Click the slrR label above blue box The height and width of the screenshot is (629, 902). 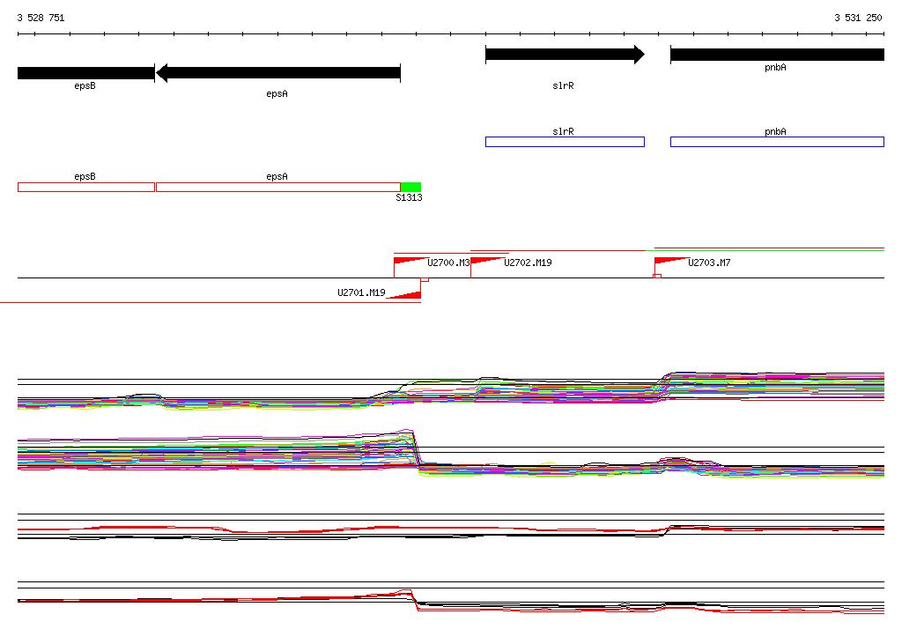pos(563,131)
